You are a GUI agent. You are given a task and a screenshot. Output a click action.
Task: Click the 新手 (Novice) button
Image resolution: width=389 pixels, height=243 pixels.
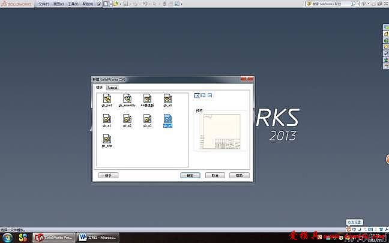tap(109, 176)
